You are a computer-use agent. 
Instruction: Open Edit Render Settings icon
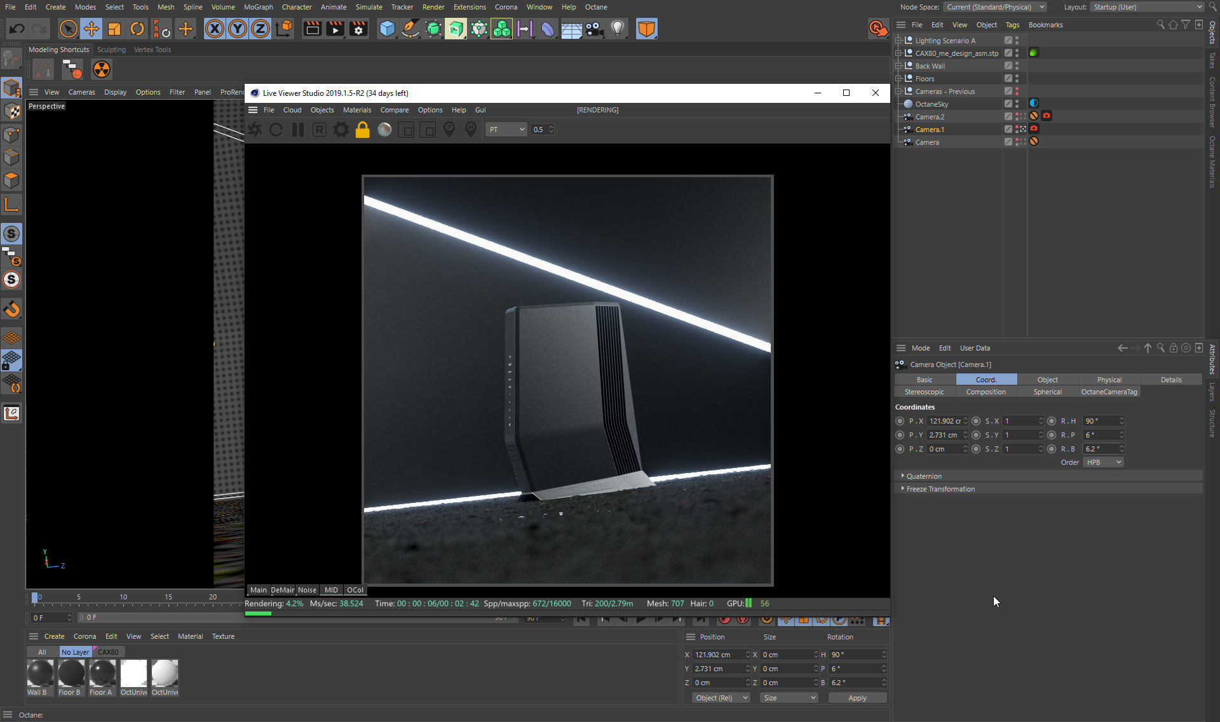(x=358, y=29)
